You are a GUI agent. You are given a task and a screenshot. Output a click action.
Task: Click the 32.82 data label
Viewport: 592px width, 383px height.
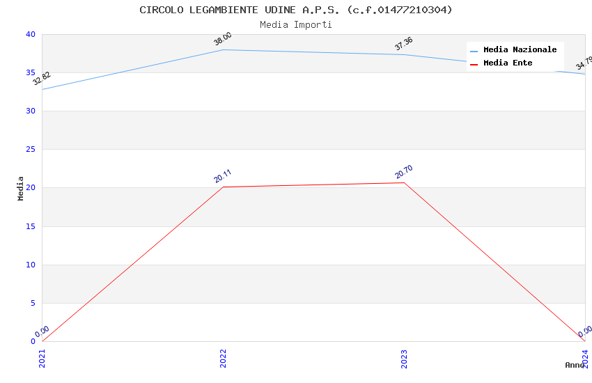(42, 79)
